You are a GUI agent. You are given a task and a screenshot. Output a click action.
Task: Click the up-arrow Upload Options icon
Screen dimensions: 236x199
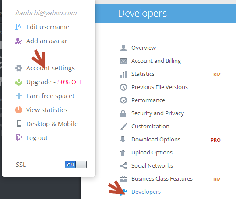[x=123, y=153]
